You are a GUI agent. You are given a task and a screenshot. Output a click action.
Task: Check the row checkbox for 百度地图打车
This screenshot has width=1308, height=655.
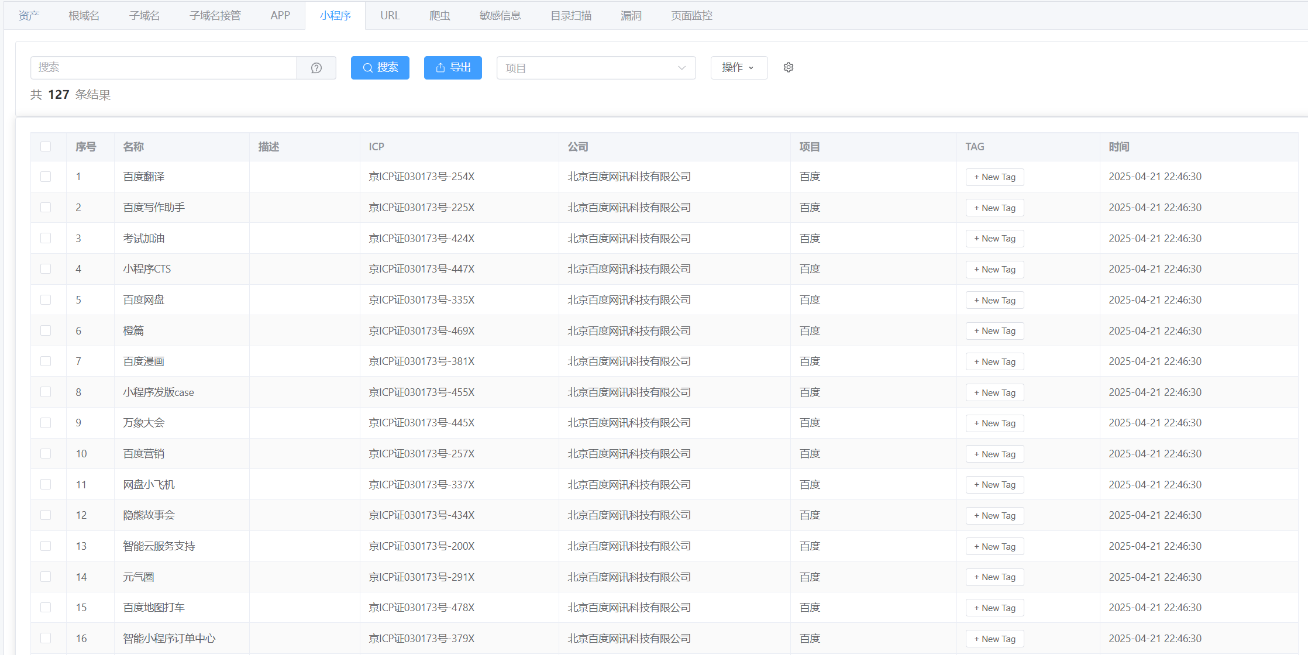(x=46, y=608)
